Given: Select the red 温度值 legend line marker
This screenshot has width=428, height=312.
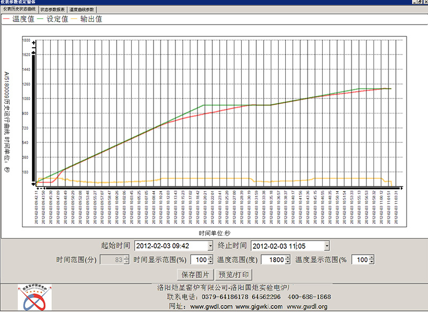Looking at the screenshot, I should click(x=6, y=18).
